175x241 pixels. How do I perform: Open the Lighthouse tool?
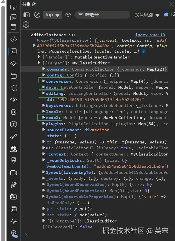coord(13,185)
